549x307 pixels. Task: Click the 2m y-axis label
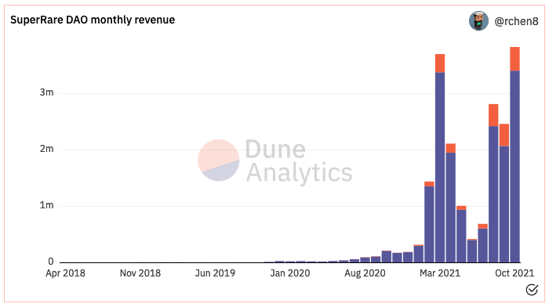point(46,149)
